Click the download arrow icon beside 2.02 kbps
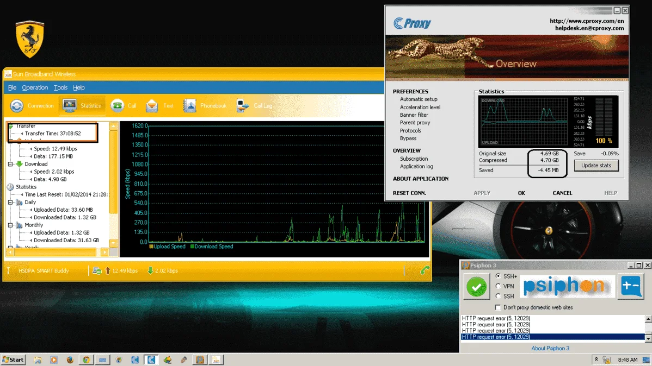This screenshot has width=652, height=366. coord(151,270)
